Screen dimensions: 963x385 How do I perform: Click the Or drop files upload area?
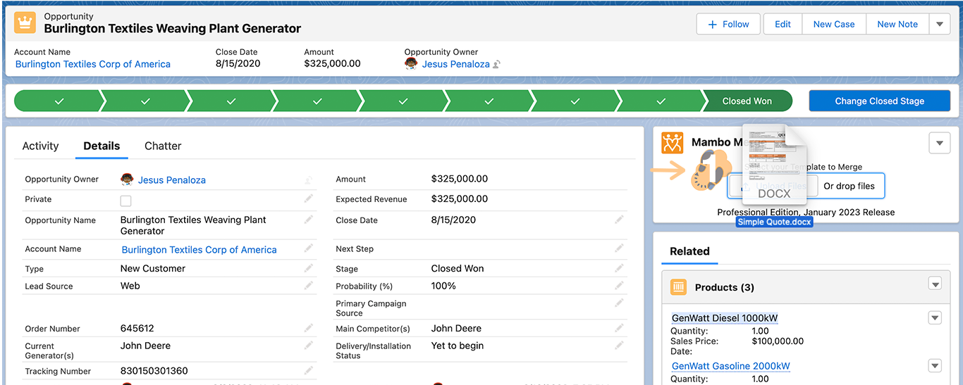click(x=849, y=187)
